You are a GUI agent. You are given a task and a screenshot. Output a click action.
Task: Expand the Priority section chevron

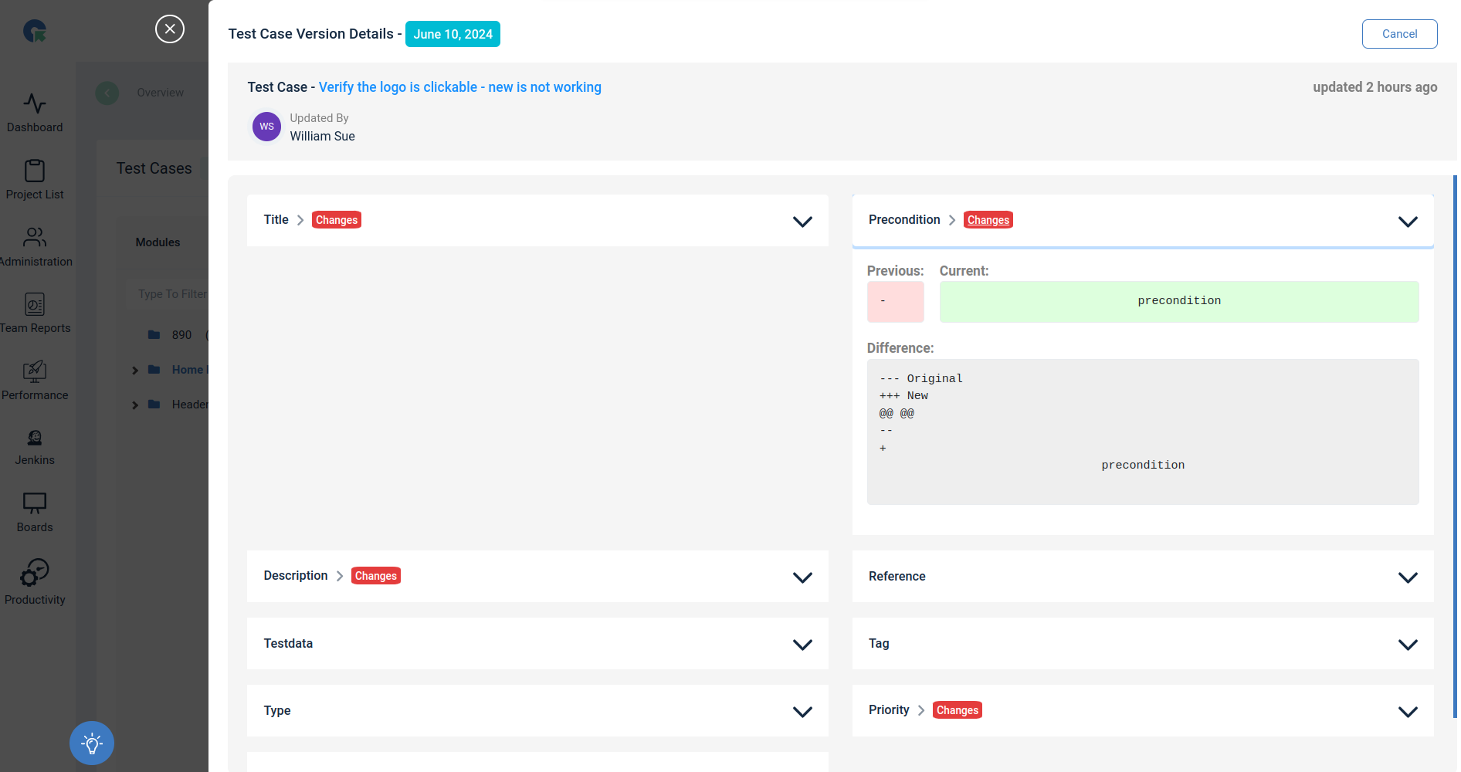pyautogui.click(x=1408, y=712)
